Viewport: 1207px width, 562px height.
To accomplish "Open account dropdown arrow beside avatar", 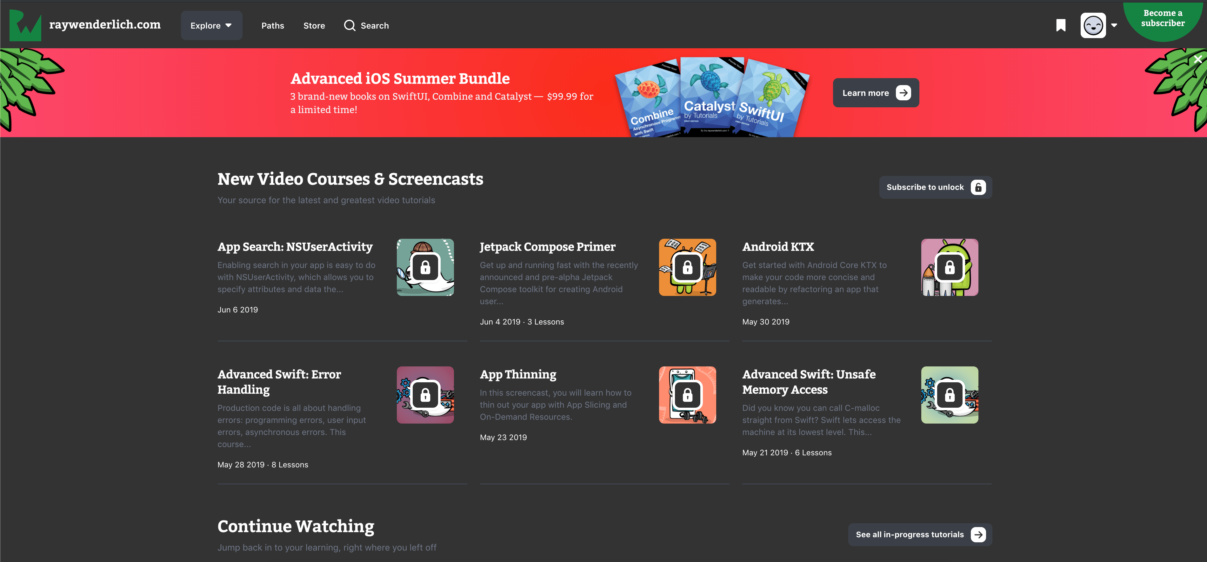I will (1114, 25).
